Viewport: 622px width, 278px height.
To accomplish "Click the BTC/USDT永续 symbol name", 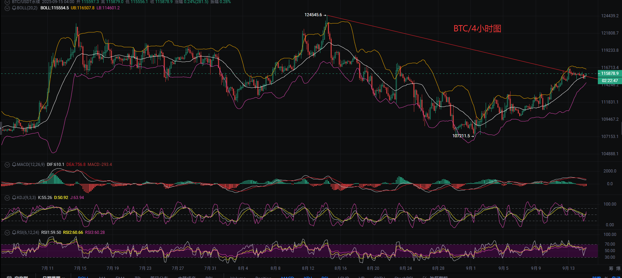I will click(26, 2).
